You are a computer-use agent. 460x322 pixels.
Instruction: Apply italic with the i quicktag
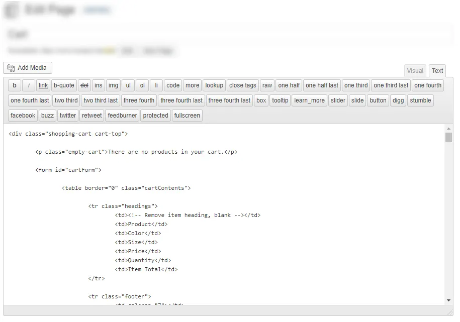tap(29, 85)
